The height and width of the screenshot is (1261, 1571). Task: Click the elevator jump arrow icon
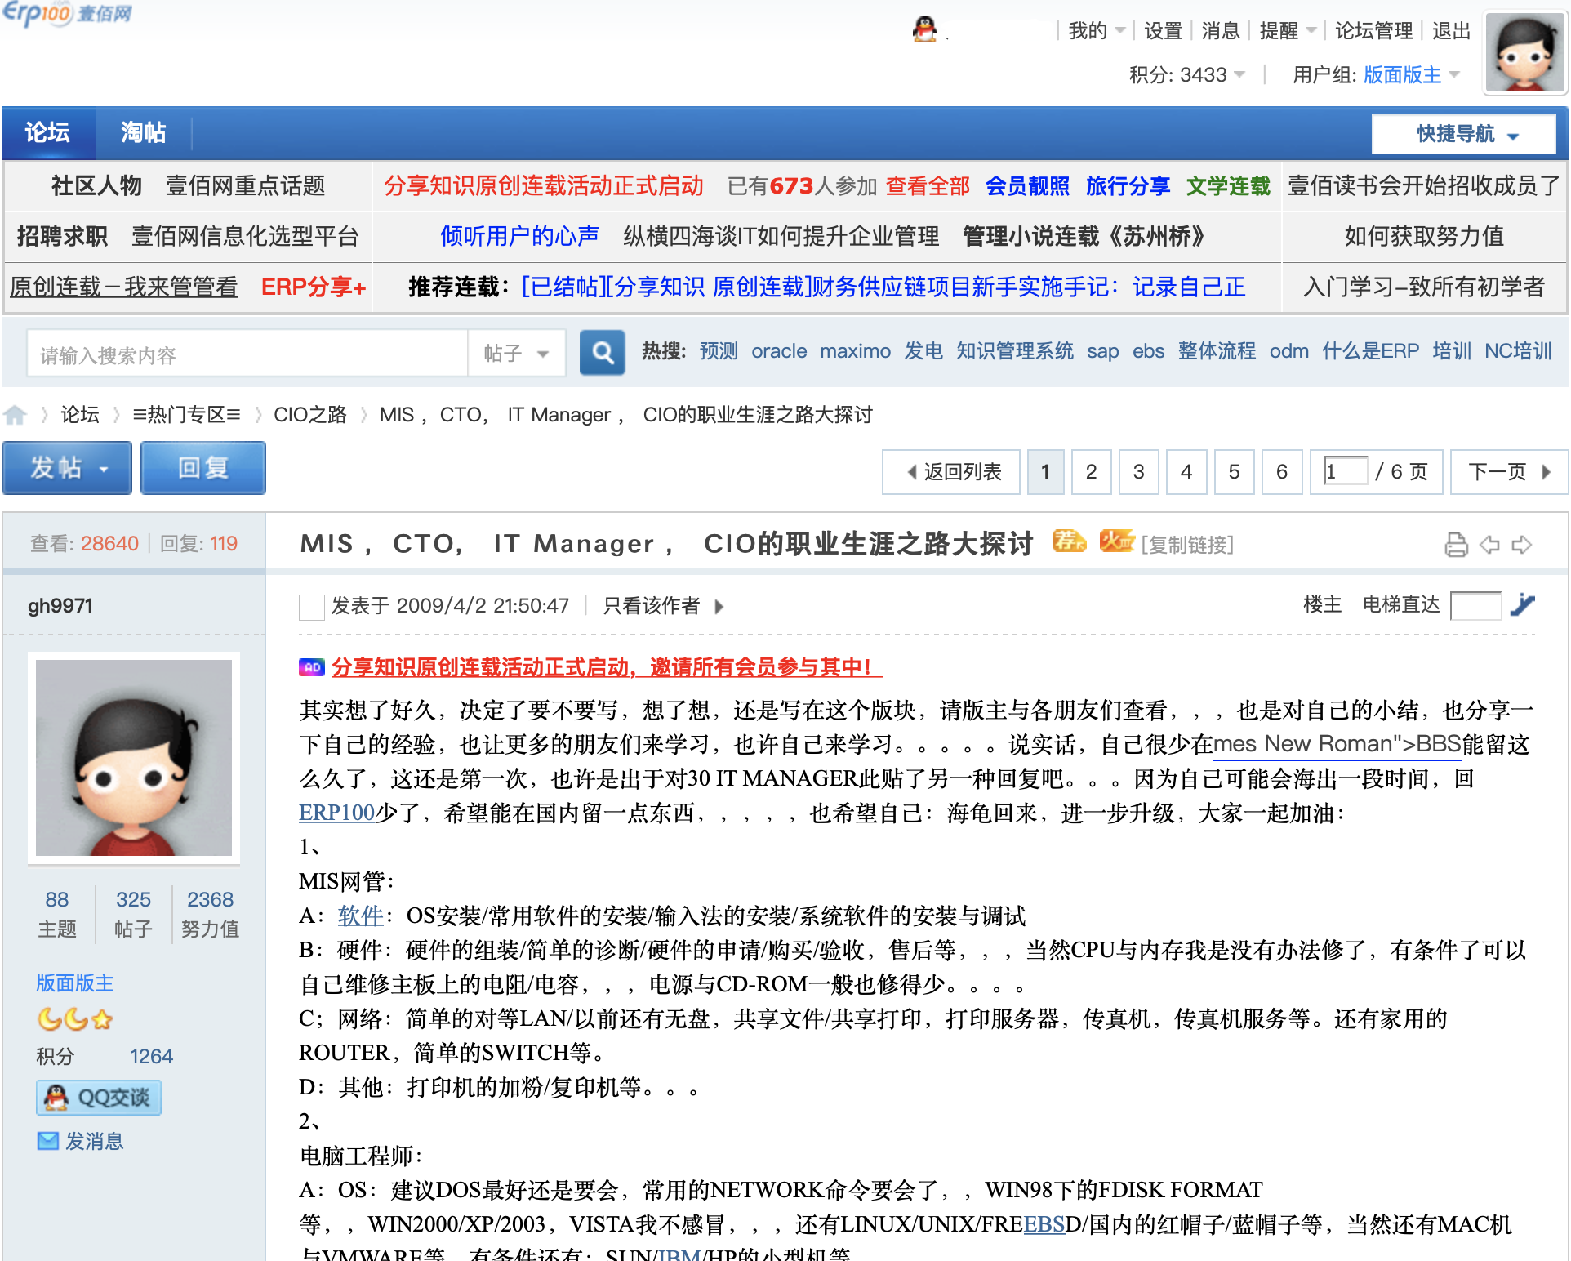pyautogui.click(x=1522, y=605)
